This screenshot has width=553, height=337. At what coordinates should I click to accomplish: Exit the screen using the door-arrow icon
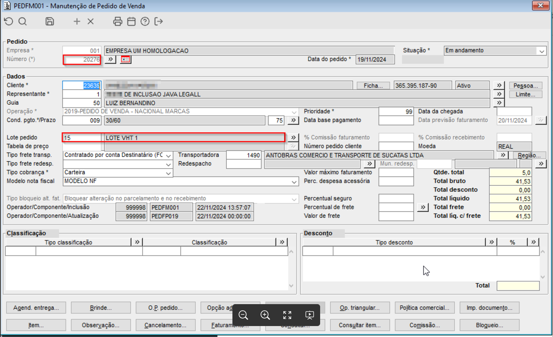(159, 21)
